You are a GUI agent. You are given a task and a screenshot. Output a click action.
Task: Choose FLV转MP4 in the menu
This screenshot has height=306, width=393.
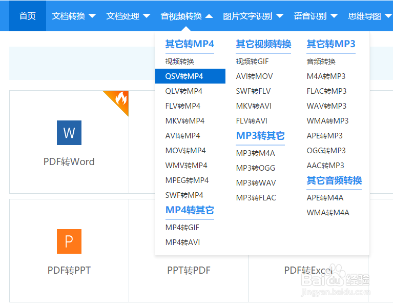click(x=183, y=106)
